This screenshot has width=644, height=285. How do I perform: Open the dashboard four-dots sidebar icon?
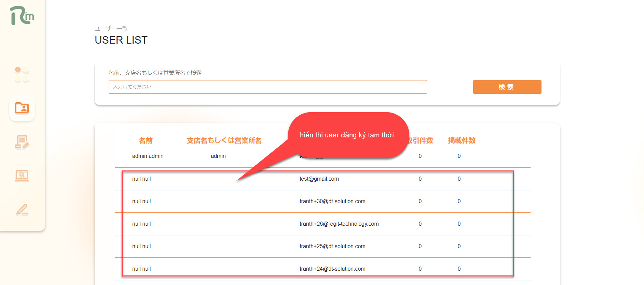(22, 74)
